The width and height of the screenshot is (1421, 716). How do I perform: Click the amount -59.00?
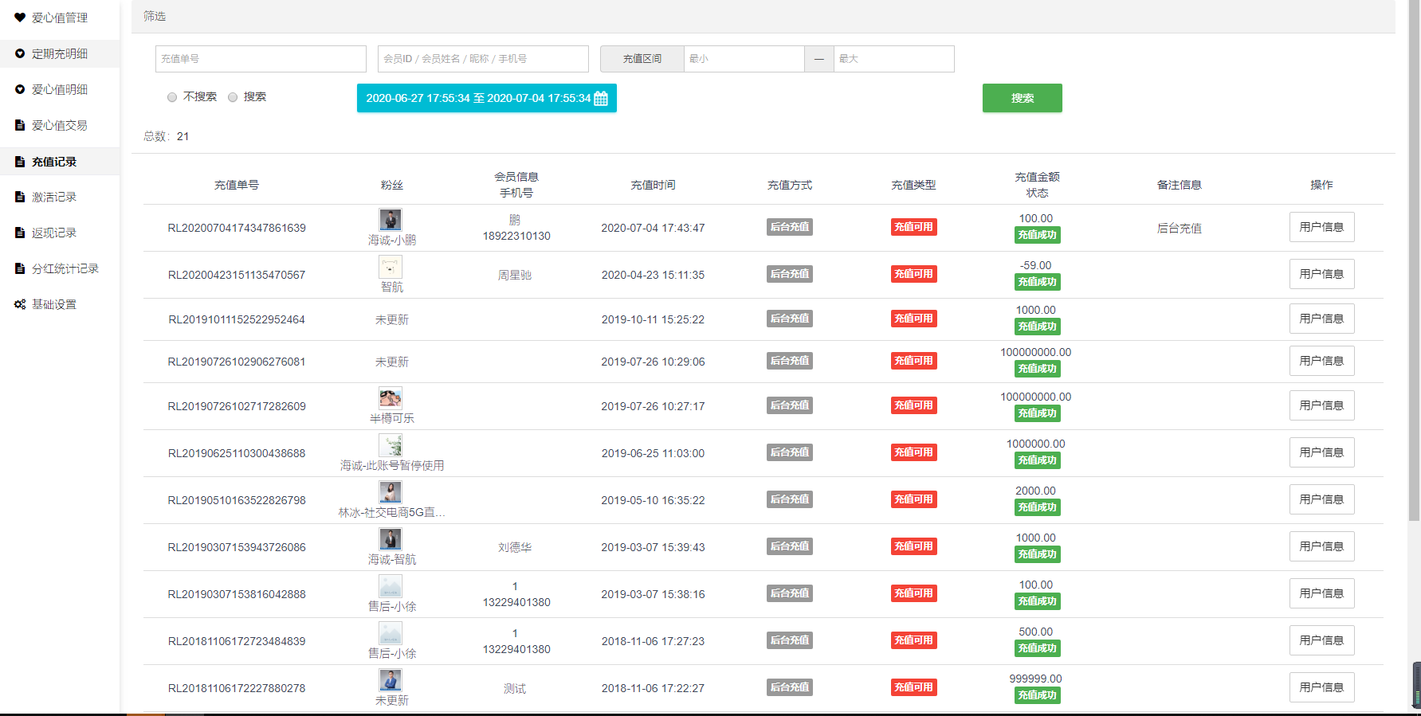tap(1036, 265)
